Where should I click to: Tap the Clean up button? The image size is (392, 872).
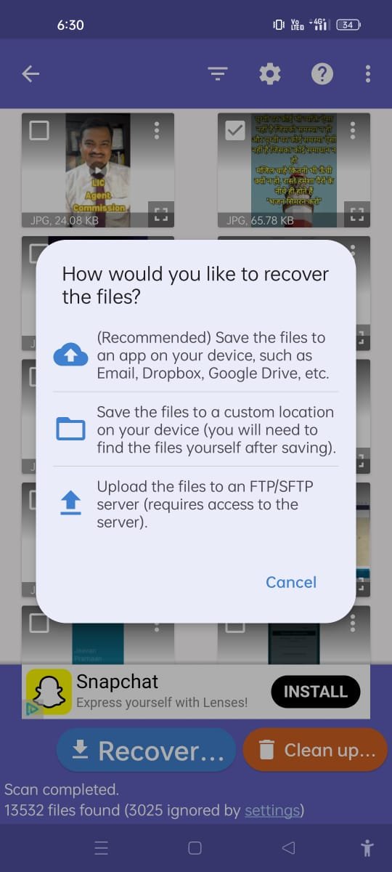[x=315, y=750]
